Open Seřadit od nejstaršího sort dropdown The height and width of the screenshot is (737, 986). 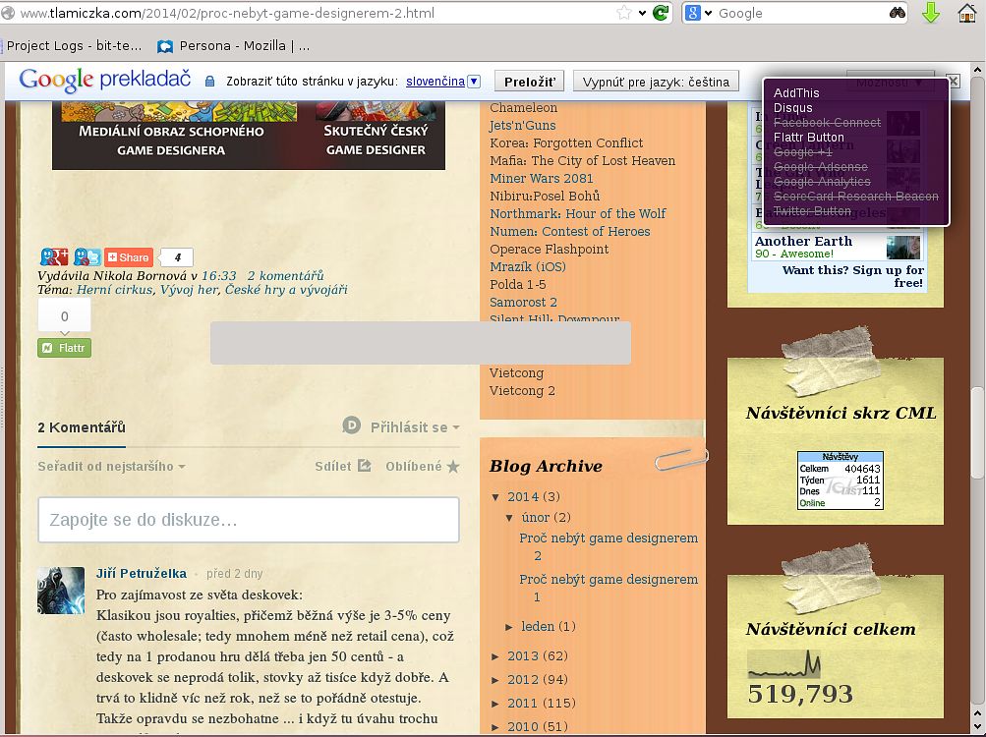tap(111, 467)
